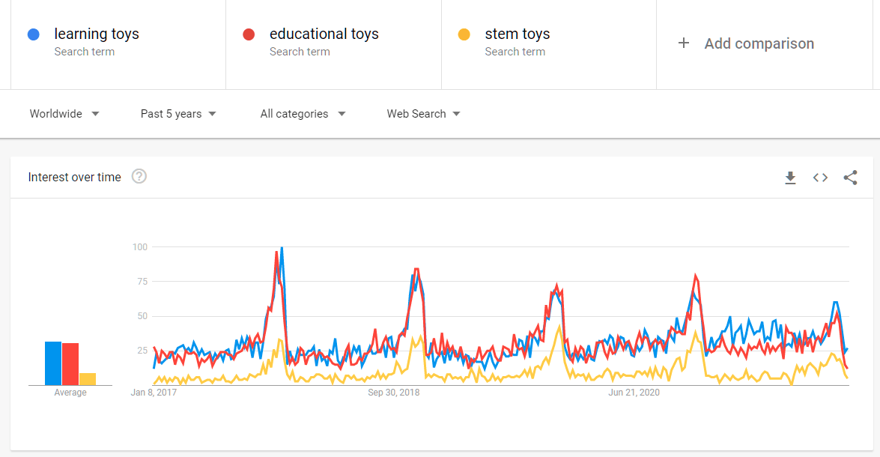880x457 pixels.
Task: Click the yellow dot beside stem toys
Action: coord(464,34)
